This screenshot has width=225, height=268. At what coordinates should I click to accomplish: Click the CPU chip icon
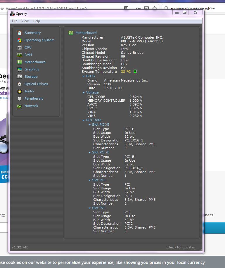pyautogui.click(x=20, y=48)
